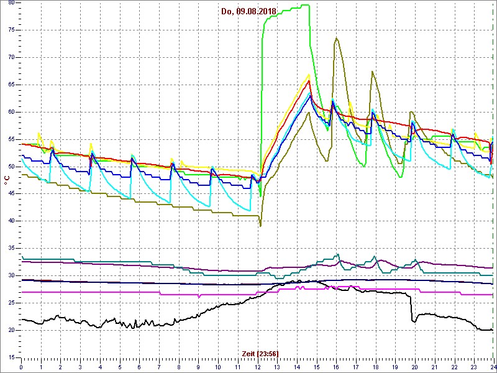The width and height of the screenshot is (497, 373).
Task: Click hour 9 on the time axis
Action: coord(198,367)
